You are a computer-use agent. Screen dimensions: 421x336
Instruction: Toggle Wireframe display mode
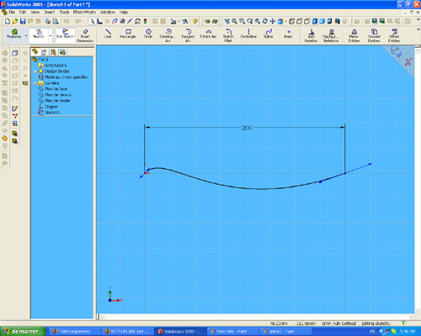tap(292, 21)
